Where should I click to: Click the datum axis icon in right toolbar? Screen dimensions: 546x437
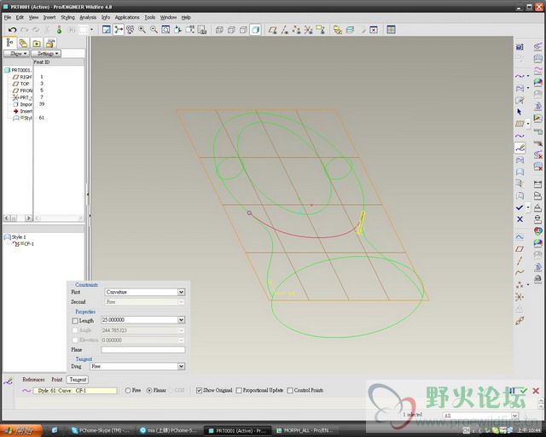pos(520,260)
